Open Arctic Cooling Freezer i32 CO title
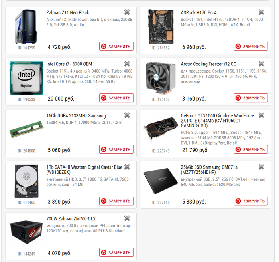The width and height of the screenshot is (279, 262). 208,64
